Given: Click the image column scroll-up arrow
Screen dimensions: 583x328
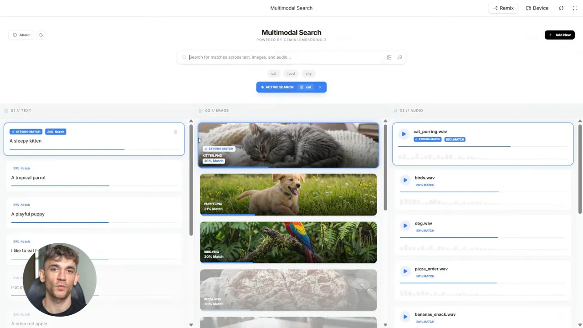Looking at the screenshot, I should [x=385, y=121].
